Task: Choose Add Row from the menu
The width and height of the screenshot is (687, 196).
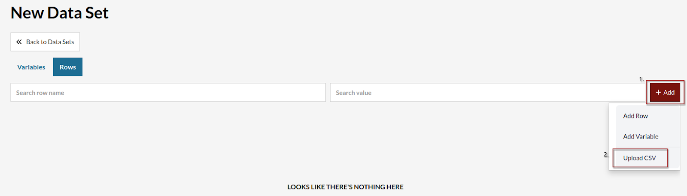Action: coord(635,116)
